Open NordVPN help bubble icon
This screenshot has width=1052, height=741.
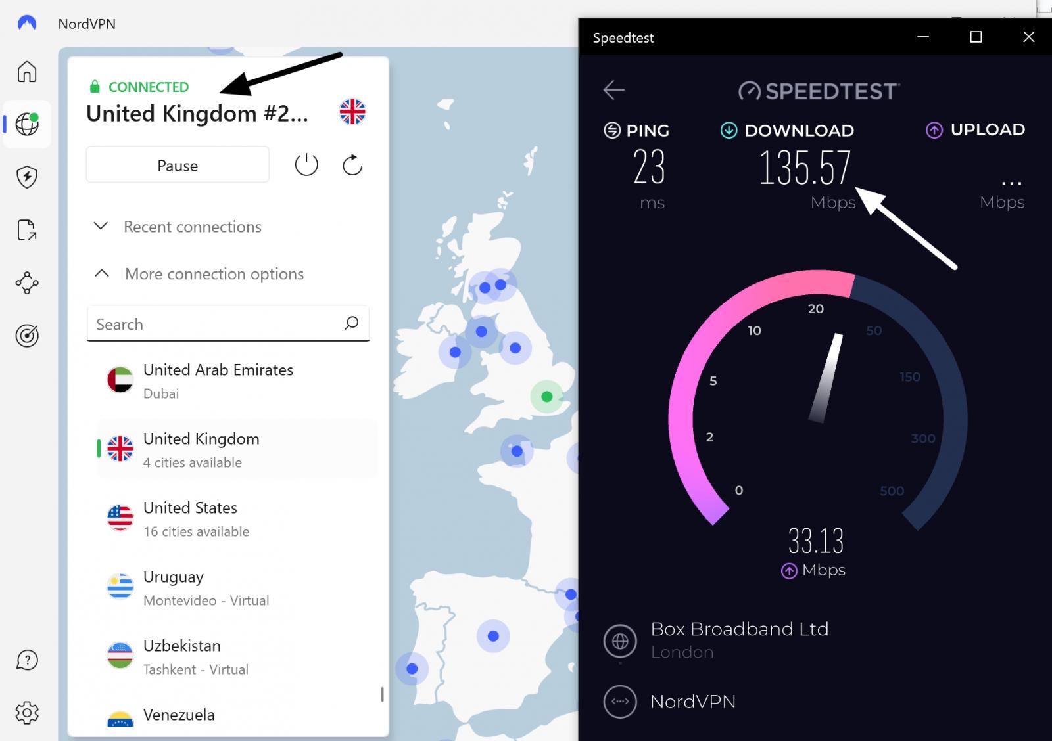(26, 660)
